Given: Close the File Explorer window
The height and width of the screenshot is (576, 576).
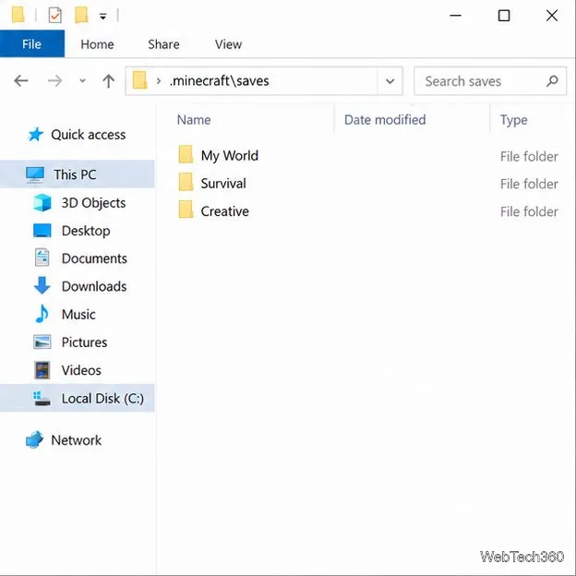Looking at the screenshot, I should (552, 16).
